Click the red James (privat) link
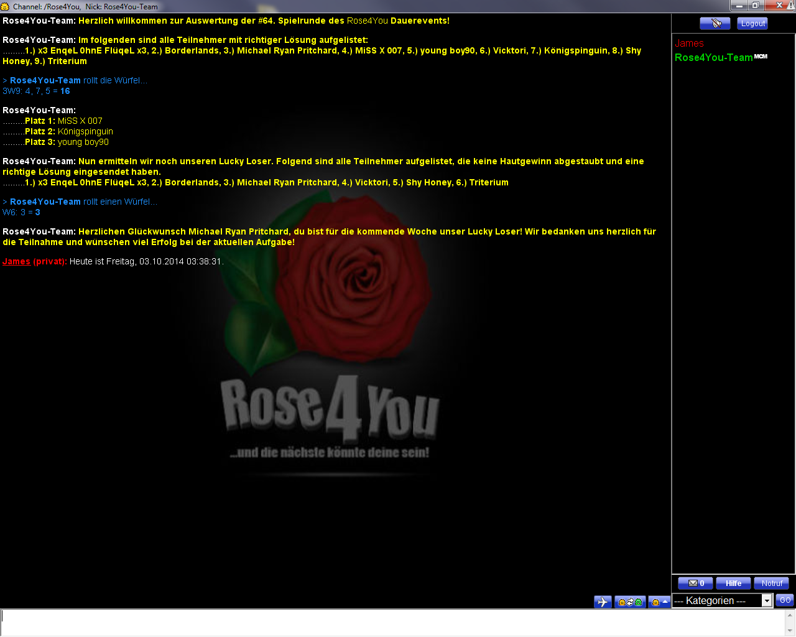796x637 pixels. (16, 262)
